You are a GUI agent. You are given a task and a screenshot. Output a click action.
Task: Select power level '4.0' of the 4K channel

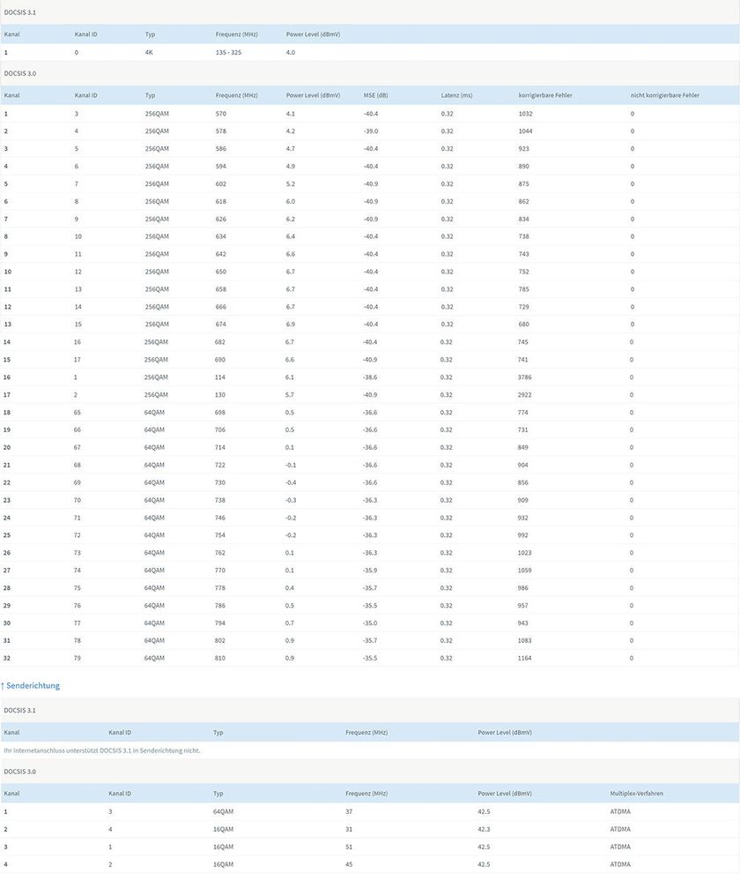tap(290, 52)
